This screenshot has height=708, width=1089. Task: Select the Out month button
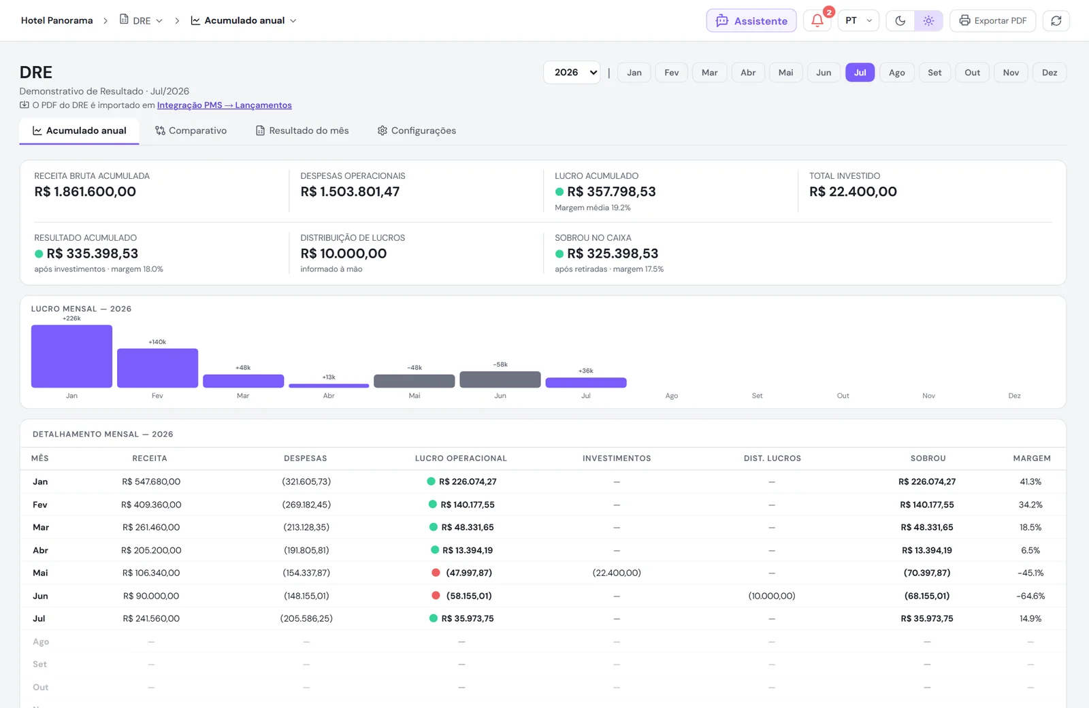coord(973,72)
